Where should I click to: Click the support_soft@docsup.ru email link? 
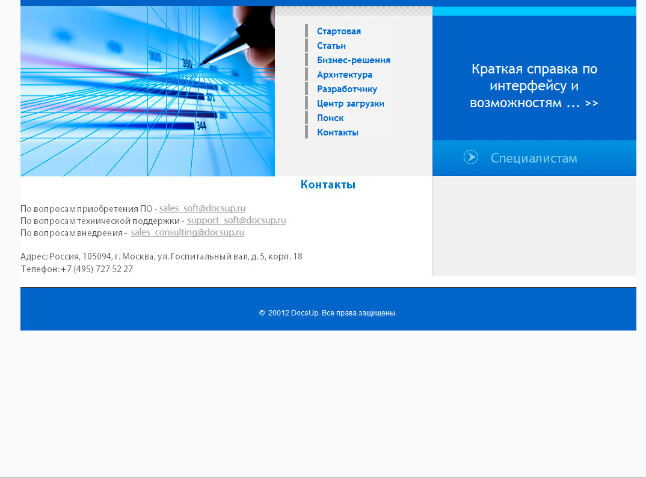(236, 220)
